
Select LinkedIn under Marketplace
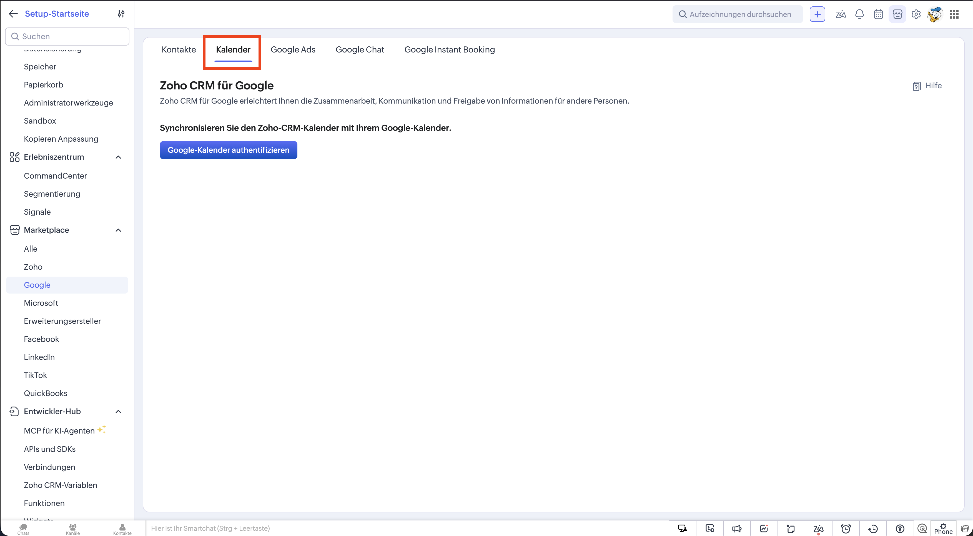(x=39, y=358)
